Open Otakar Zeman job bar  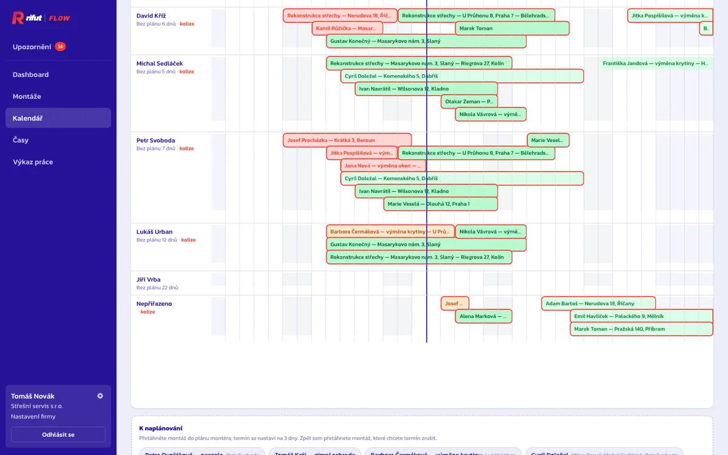click(470, 102)
